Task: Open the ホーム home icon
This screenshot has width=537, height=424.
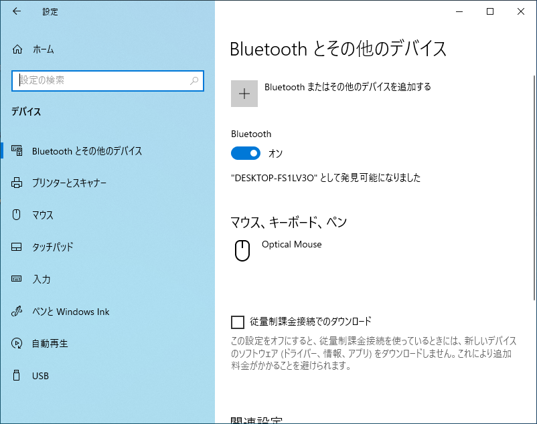Action: [x=17, y=49]
